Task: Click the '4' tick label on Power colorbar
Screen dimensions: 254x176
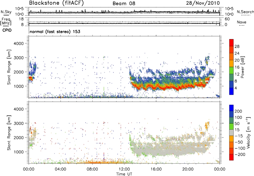Action: click(x=236, y=88)
